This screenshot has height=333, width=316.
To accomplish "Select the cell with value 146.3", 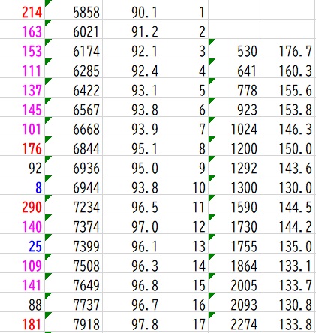I will [287, 127].
